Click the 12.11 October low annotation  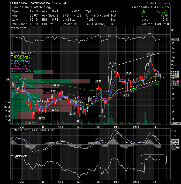[x=80, y=121]
